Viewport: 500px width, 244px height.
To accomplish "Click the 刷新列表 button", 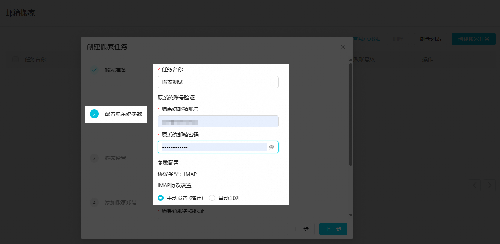I will point(431,39).
